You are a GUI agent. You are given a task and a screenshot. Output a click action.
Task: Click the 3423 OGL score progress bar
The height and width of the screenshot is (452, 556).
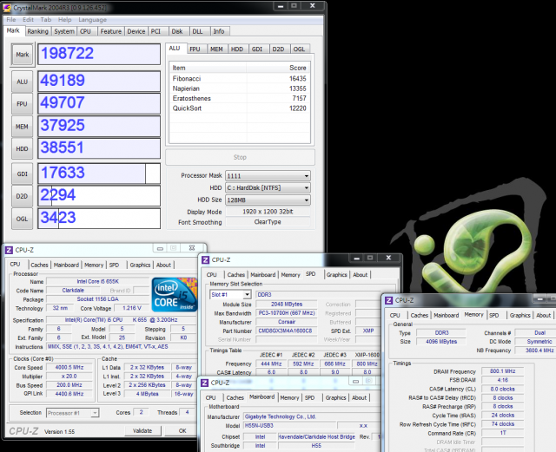click(x=99, y=219)
